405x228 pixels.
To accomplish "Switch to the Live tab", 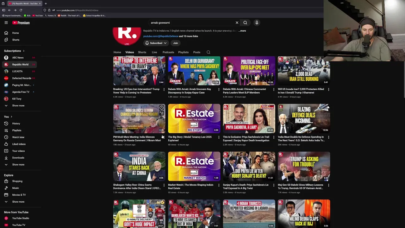I will pyautogui.click(x=154, y=52).
